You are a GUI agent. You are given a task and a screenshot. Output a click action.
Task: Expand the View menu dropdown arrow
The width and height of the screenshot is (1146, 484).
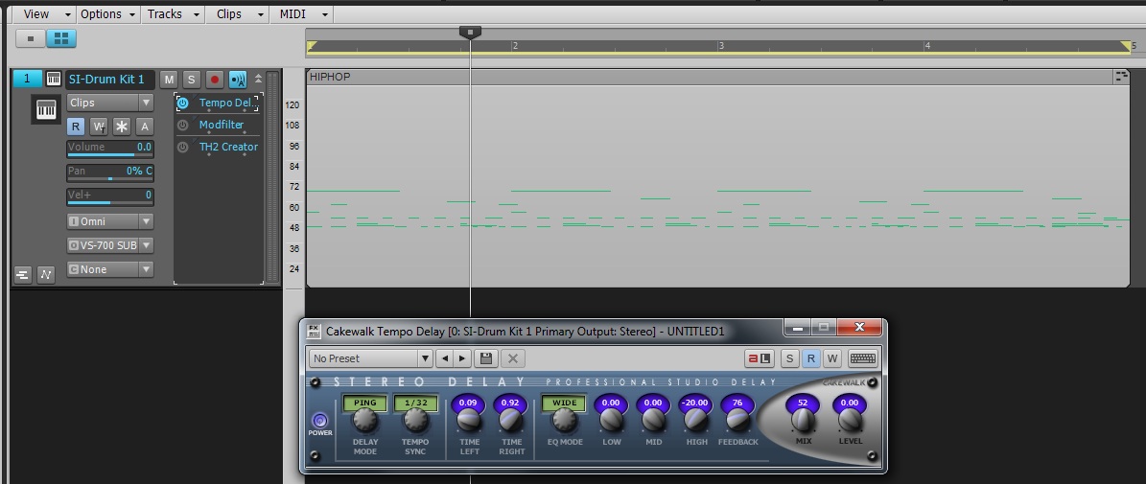[x=68, y=14]
